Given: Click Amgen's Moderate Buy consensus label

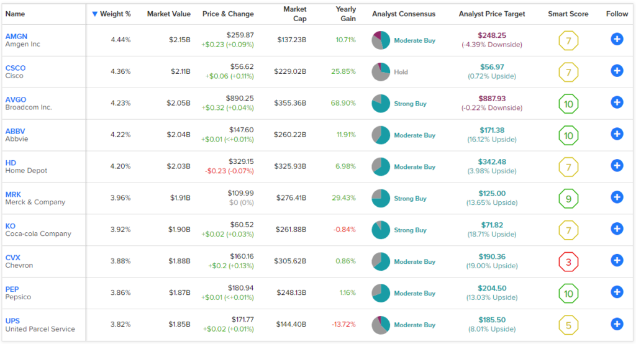Looking at the screenshot, I should (414, 40).
